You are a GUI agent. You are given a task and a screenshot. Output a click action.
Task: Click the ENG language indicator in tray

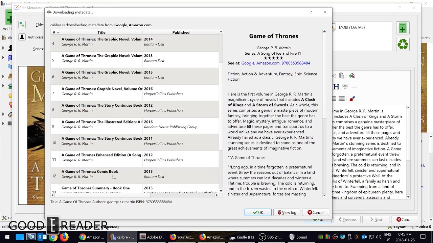tap(388, 237)
